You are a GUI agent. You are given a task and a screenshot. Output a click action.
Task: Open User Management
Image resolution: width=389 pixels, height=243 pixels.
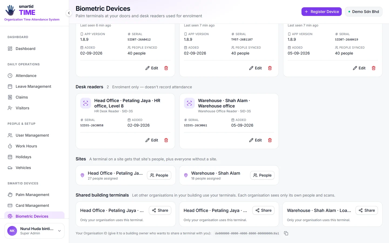coord(34,135)
